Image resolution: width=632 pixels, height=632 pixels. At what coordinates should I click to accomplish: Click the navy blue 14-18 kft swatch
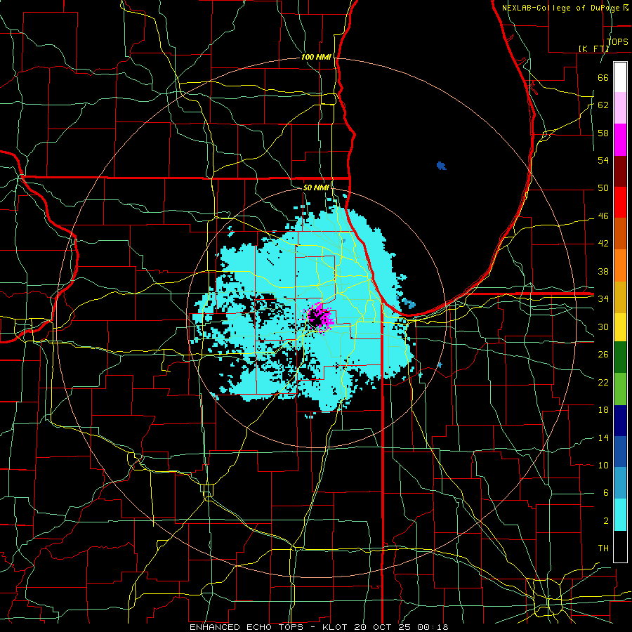click(620, 421)
